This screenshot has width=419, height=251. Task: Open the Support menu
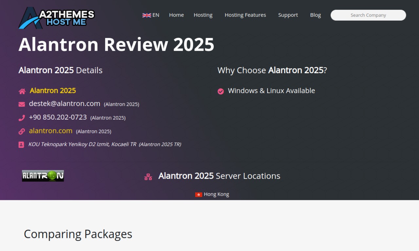(x=288, y=15)
